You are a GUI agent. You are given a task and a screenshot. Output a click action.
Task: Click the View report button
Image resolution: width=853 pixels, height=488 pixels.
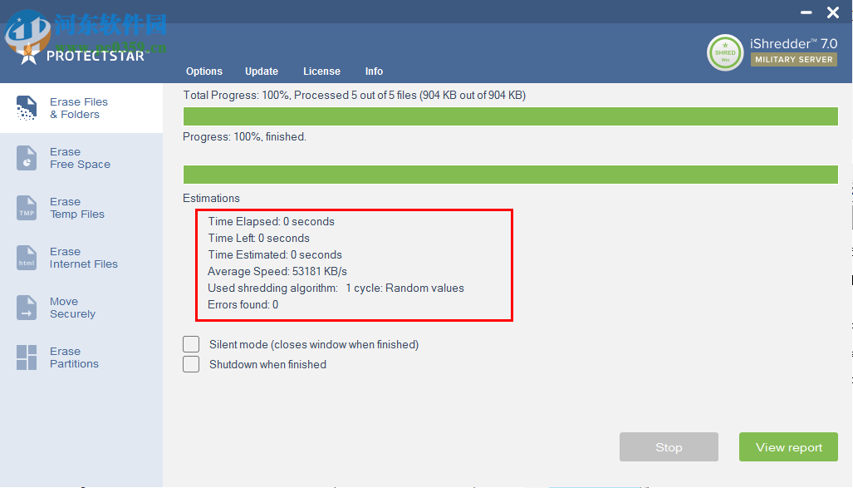[788, 447]
